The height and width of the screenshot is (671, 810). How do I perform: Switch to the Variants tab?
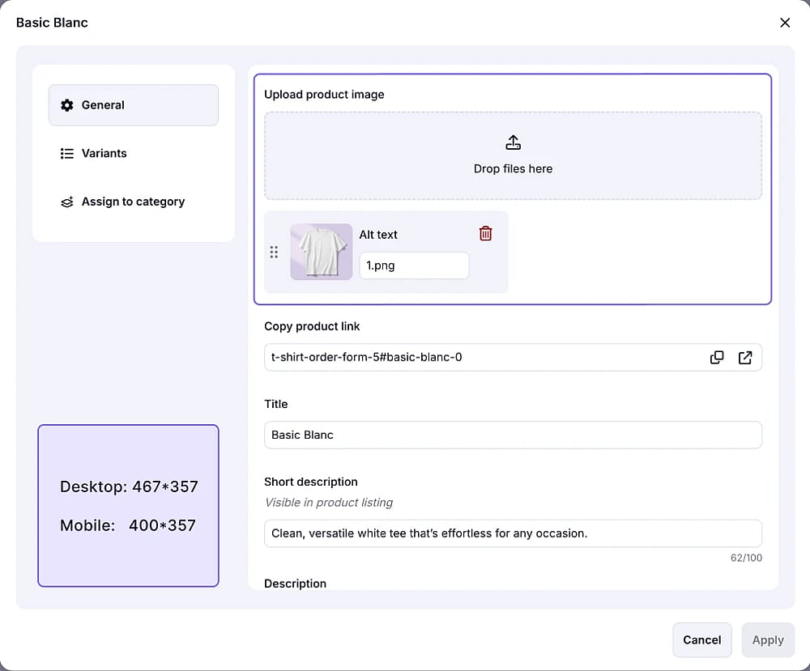(134, 153)
